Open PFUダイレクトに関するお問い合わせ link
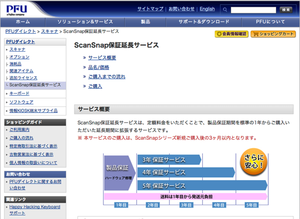Image resolution: width=300 pixels, height=219 pixels. [35, 185]
